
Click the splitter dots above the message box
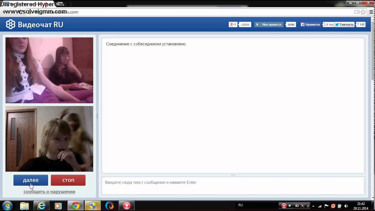click(233, 175)
